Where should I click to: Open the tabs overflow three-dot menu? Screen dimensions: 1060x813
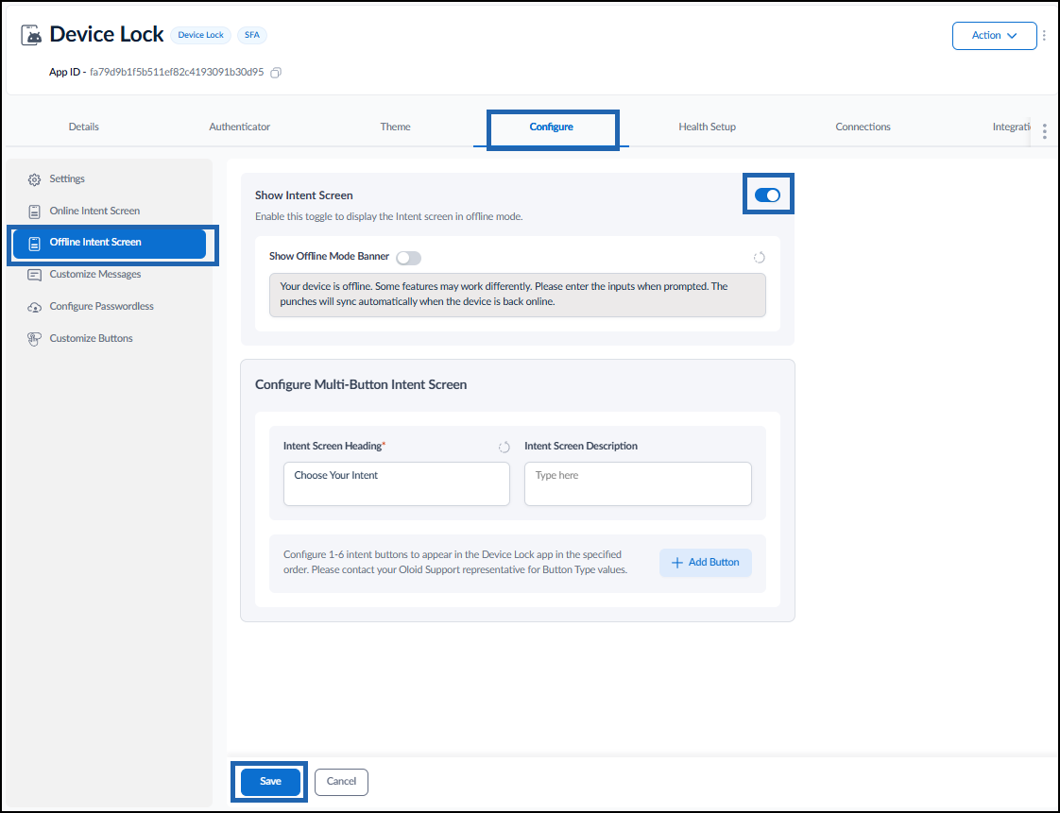click(1045, 131)
